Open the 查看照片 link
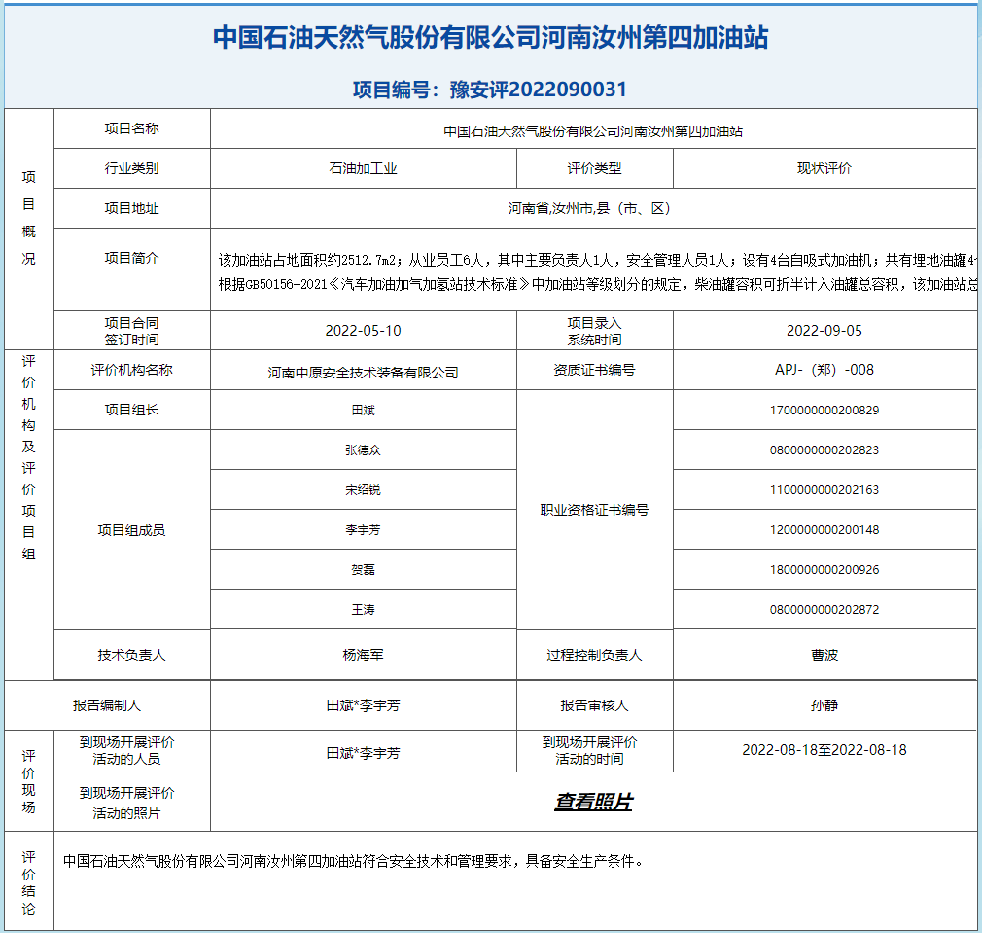The width and height of the screenshot is (982, 933). (593, 802)
